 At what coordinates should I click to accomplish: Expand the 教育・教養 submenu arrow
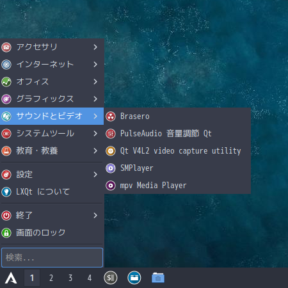click(95, 151)
